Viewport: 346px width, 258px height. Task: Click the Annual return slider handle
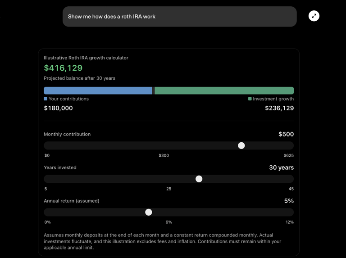click(149, 212)
